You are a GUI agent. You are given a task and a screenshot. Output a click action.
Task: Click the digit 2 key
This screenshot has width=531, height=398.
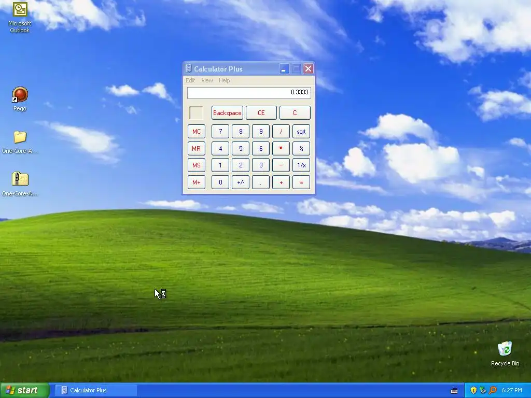pos(241,165)
